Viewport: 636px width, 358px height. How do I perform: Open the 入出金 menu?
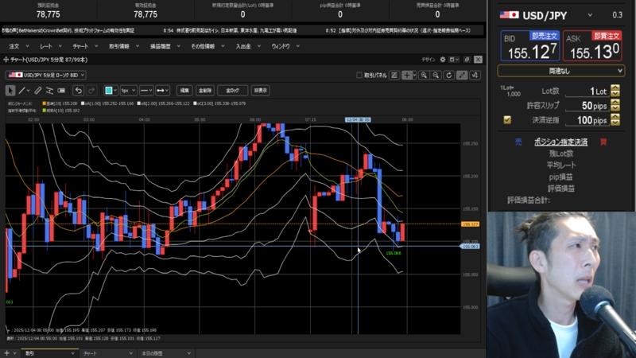click(243, 46)
